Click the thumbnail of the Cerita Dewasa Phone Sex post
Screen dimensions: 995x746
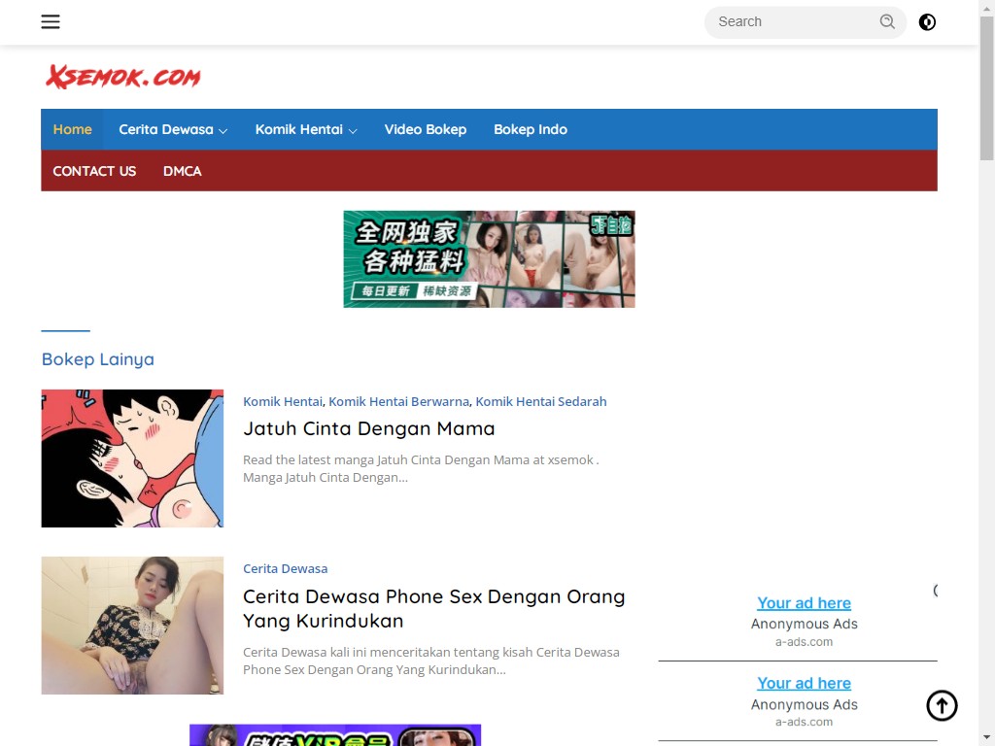tap(132, 626)
